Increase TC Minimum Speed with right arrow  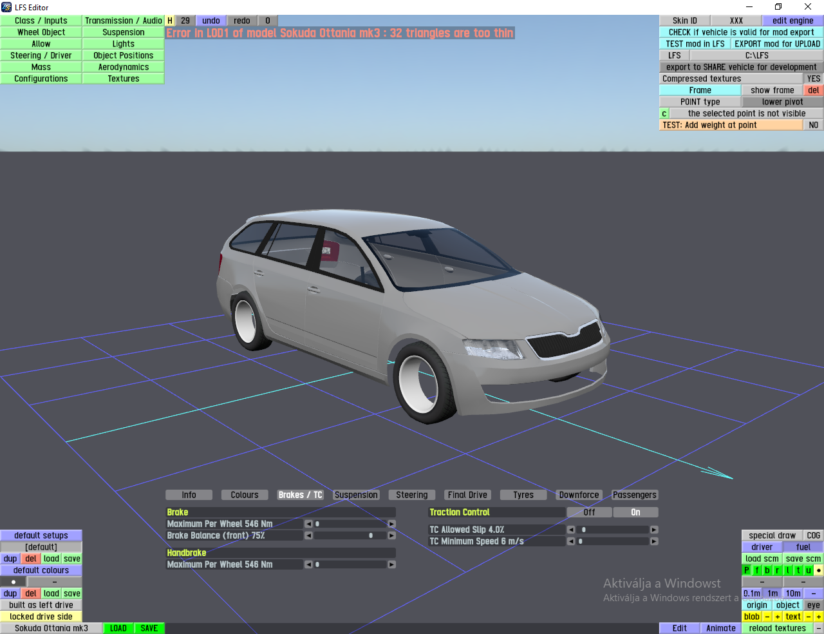654,541
